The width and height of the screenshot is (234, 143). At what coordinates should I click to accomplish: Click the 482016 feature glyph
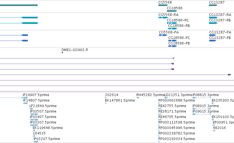(x=214, y=131)
